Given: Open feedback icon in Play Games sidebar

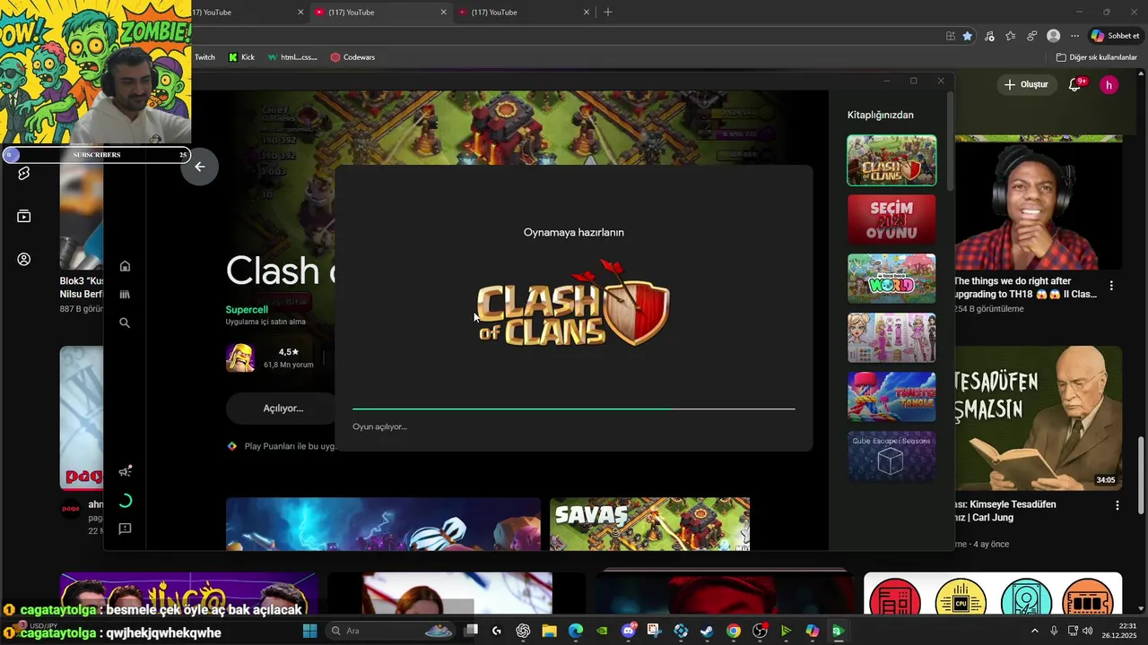Looking at the screenshot, I should point(125,529).
